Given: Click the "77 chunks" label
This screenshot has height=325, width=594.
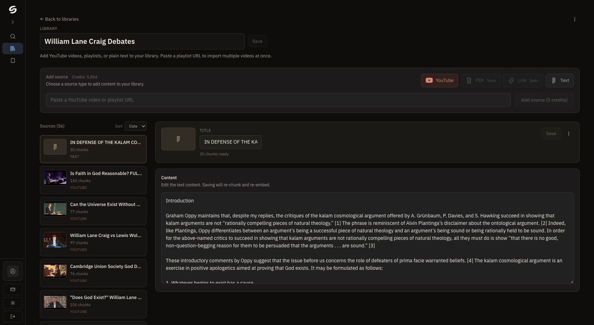Looking at the screenshot, I should coord(79,212).
